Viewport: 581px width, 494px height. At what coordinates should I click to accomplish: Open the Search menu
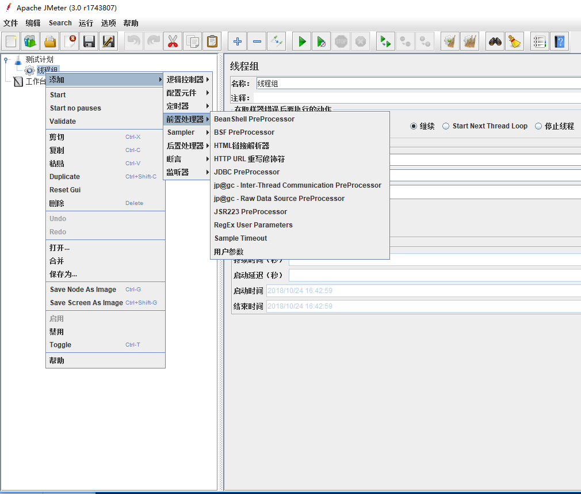point(60,23)
